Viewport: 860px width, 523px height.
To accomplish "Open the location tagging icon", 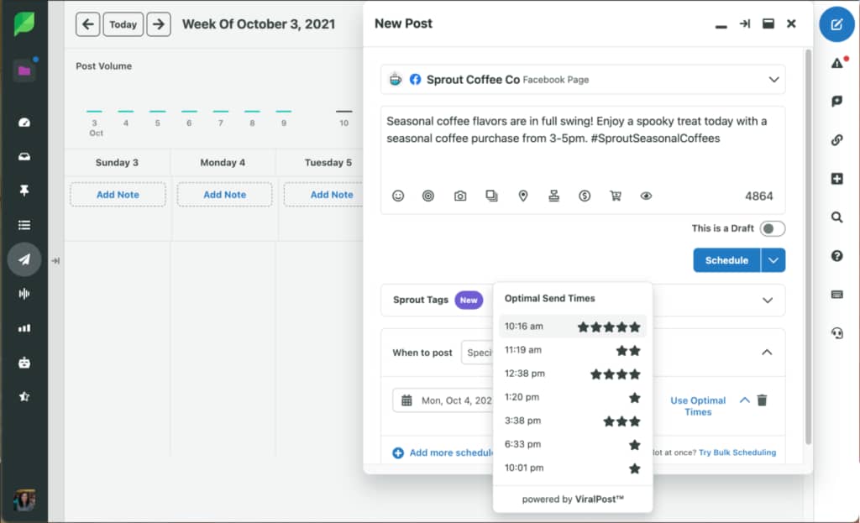I will pyautogui.click(x=523, y=196).
